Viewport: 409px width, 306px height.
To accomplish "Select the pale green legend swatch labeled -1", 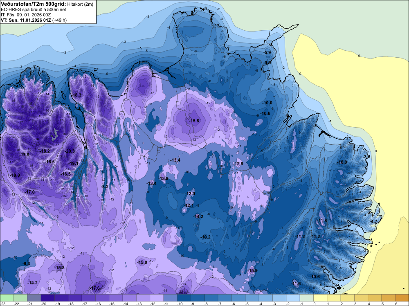I will pos(306,298).
